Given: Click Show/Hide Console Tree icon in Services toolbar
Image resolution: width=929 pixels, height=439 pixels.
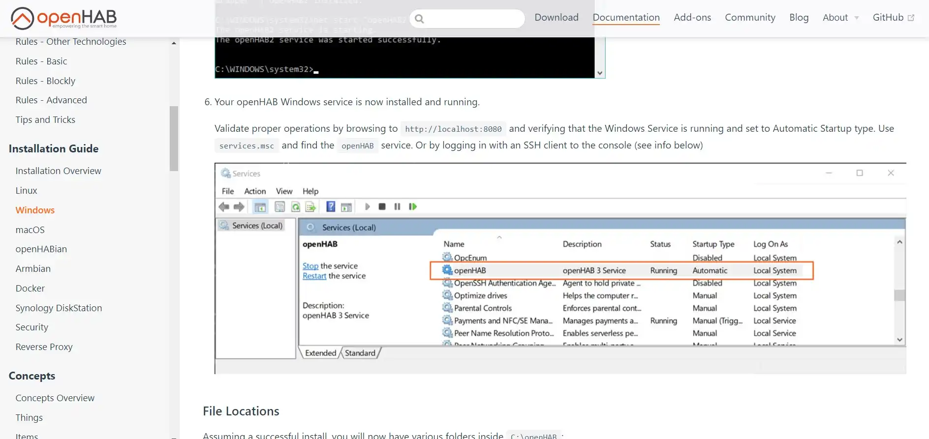Looking at the screenshot, I should click(x=260, y=207).
